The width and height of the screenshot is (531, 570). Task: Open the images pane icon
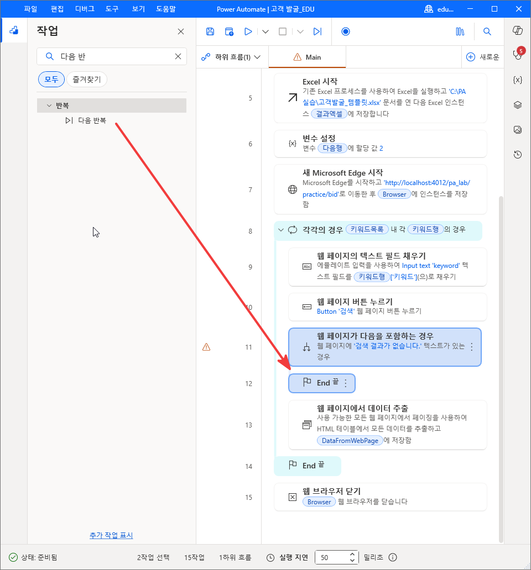[x=518, y=130]
